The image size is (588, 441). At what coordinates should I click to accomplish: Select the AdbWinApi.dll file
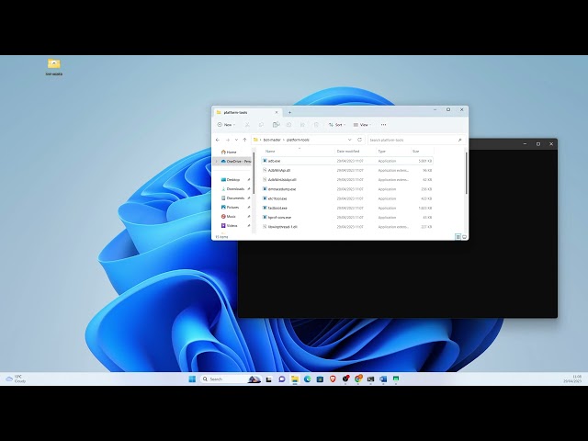[347, 170]
